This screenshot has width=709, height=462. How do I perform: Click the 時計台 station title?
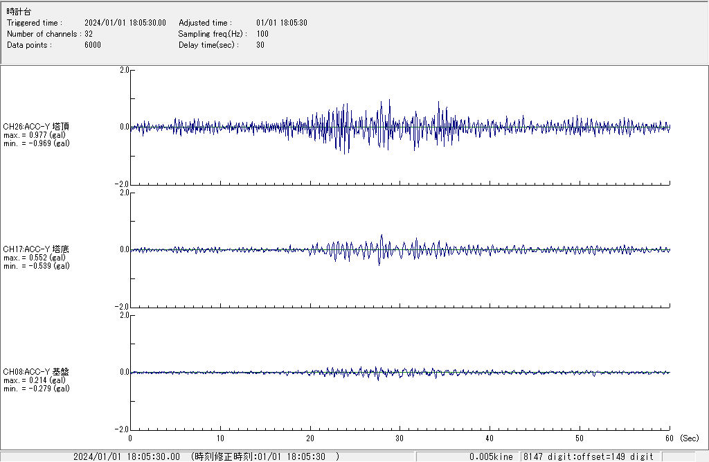point(19,12)
